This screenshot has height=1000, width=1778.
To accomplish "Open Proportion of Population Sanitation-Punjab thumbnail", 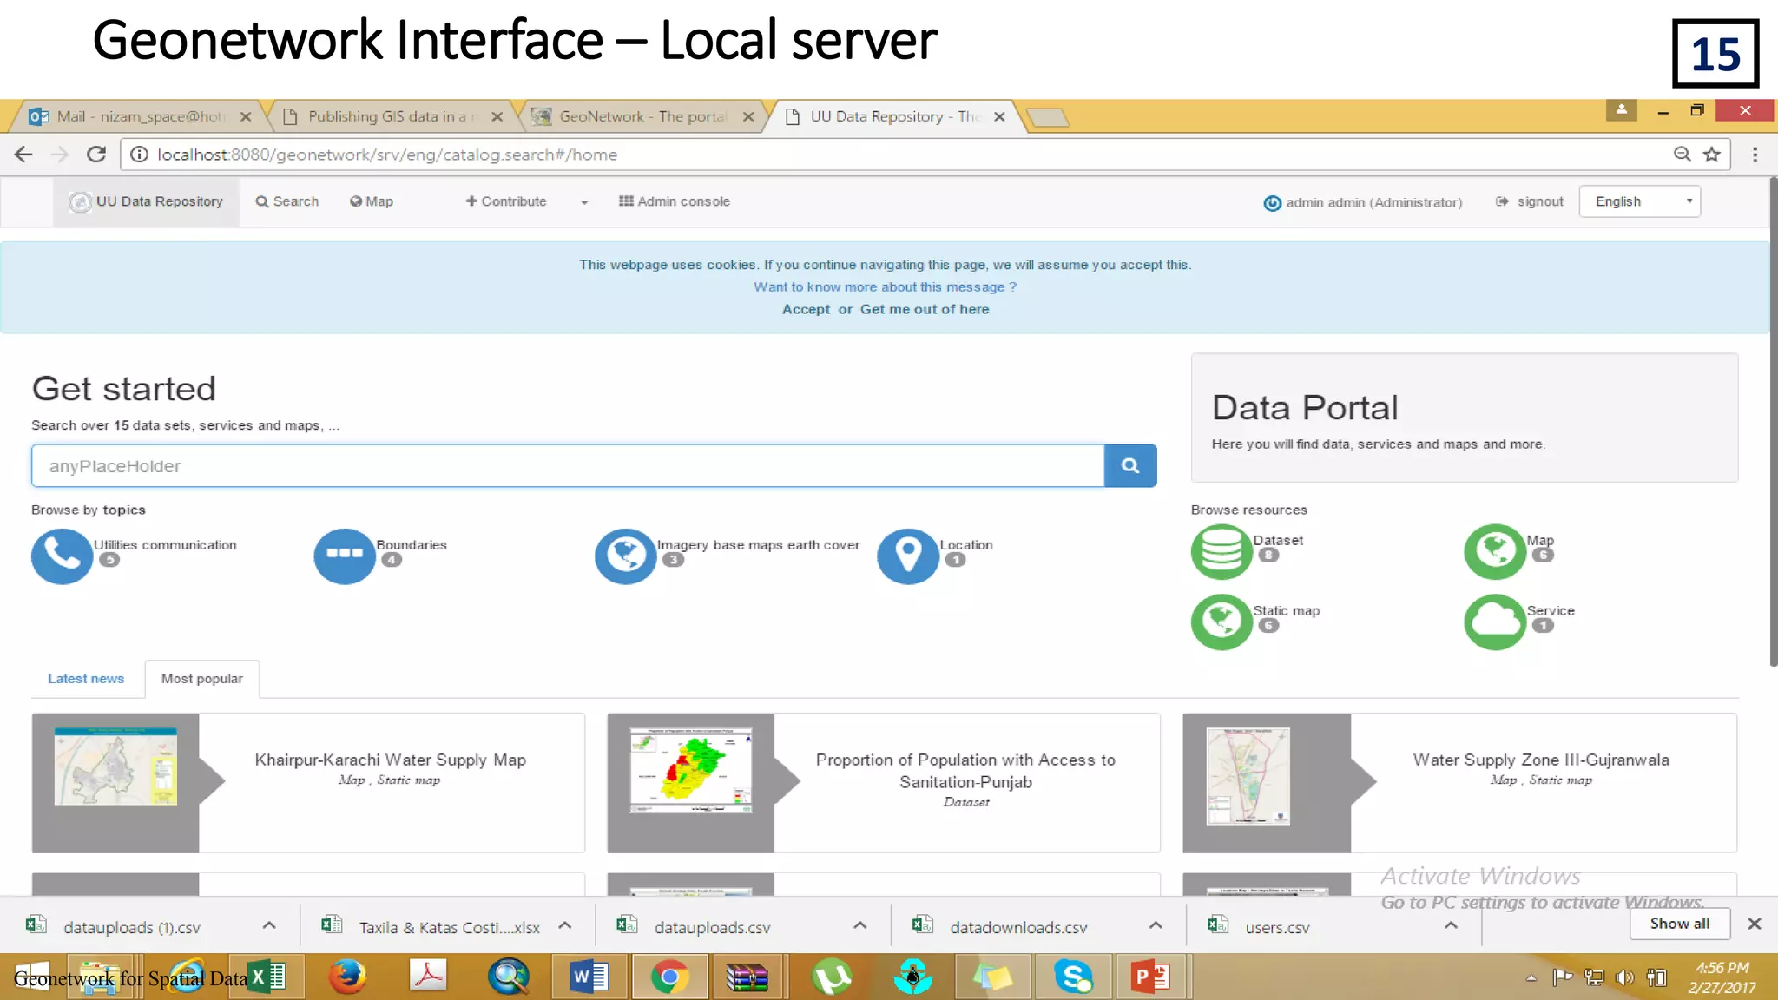I will tap(691, 770).
